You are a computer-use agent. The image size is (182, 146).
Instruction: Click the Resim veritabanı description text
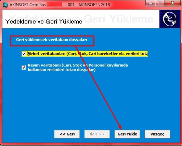78,68
